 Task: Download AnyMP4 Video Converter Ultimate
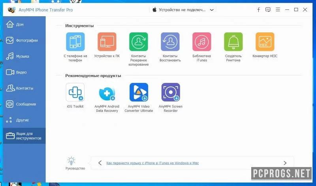point(139,92)
